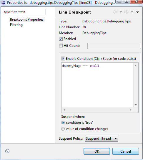Confirm with the OK button
Viewport: 143px width, 160px height.
click(97, 151)
